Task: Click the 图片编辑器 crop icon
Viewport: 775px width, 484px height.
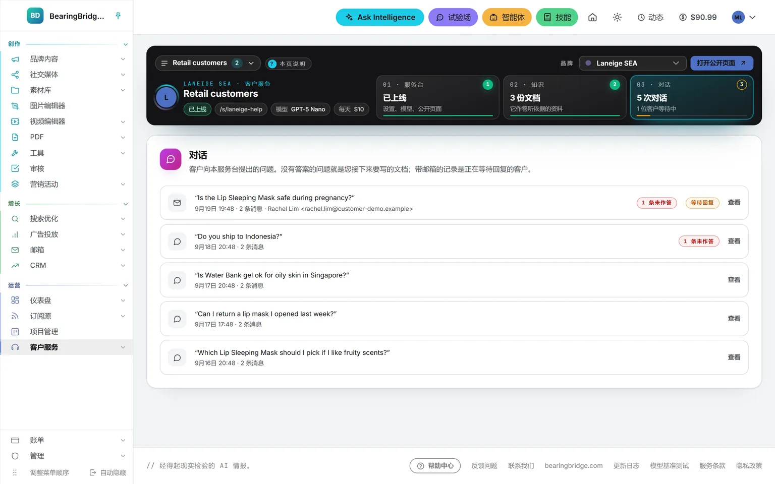Action: click(15, 106)
